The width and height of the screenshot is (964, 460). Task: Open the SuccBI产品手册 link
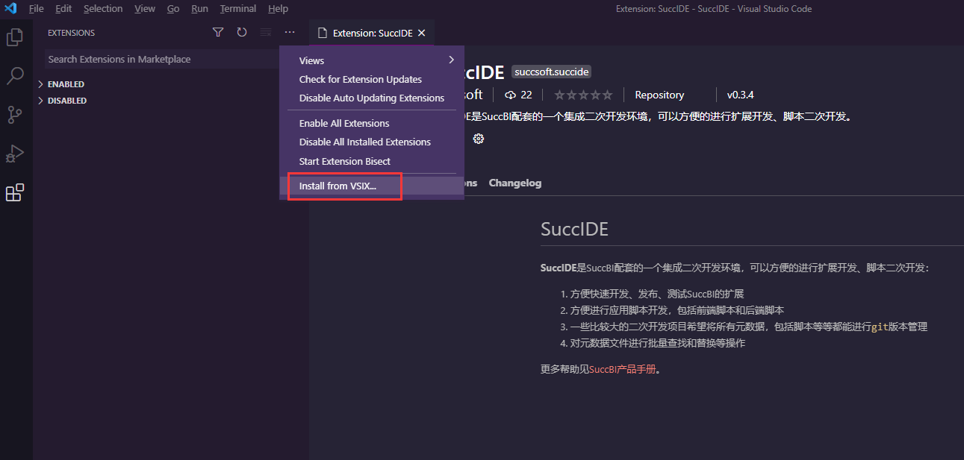(622, 368)
